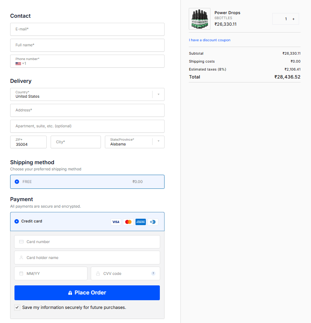Open the Country dropdown
The height and width of the screenshot is (323, 311).
click(x=158, y=94)
